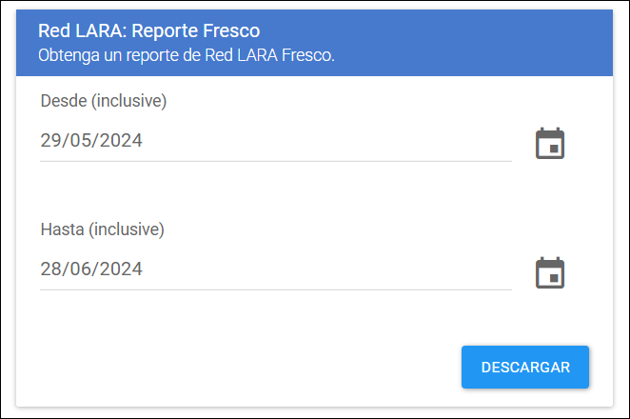630x419 pixels.
Task: Click the blank card area left of DESCARGAR
Action: click(x=239, y=368)
